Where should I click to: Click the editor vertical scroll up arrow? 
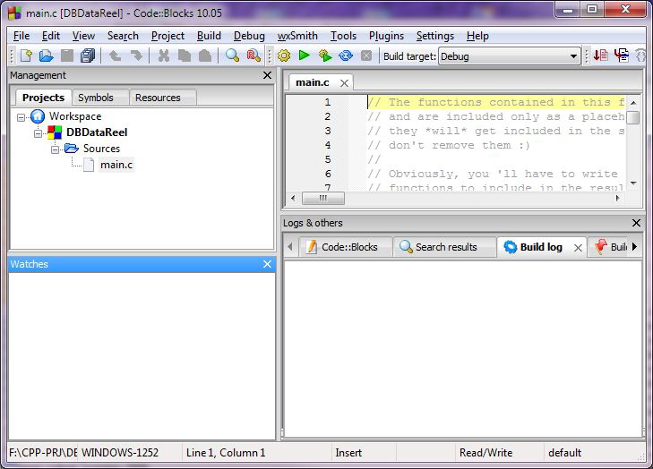click(633, 102)
